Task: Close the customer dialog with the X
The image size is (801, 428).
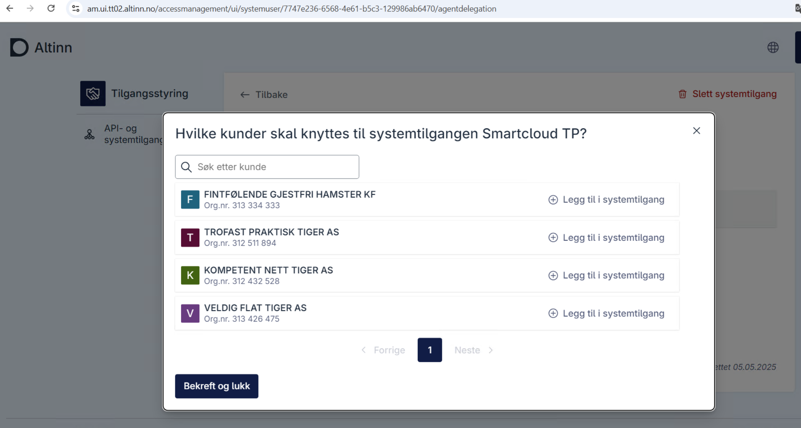Action: (696, 131)
